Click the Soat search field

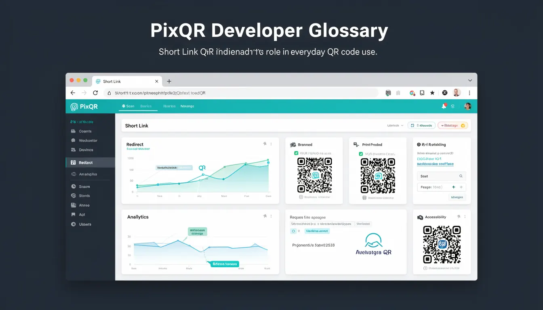(441, 176)
